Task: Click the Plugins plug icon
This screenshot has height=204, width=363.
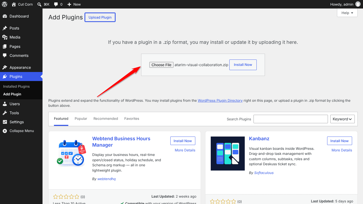Action: [x=5, y=76]
